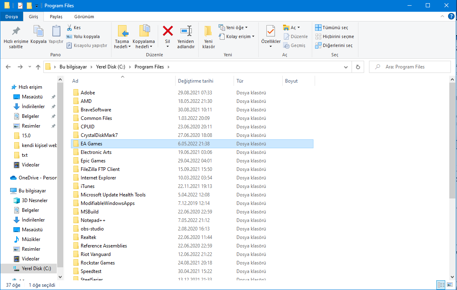Select Hızlı erişim in sidebar
Viewport: 457px width, 290px height.
point(30,87)
